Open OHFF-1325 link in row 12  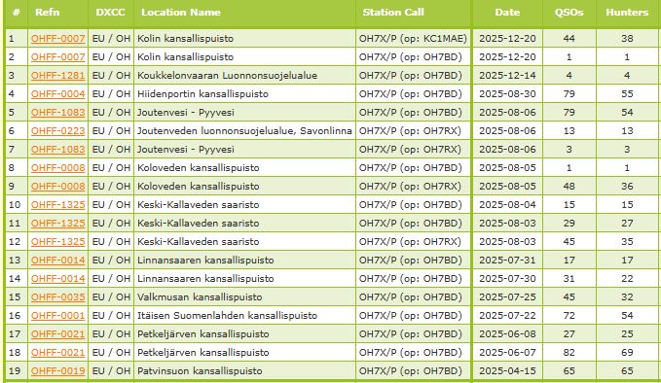(x=58, y=242)
